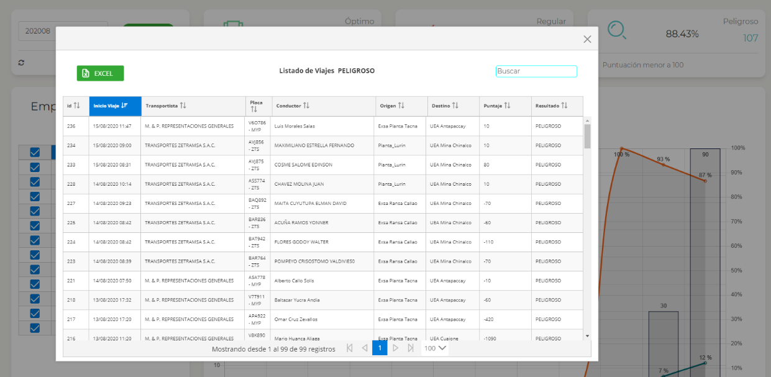771x377 pixels.
Task: Sort by Placa column arrows
Action: (254, 109)
